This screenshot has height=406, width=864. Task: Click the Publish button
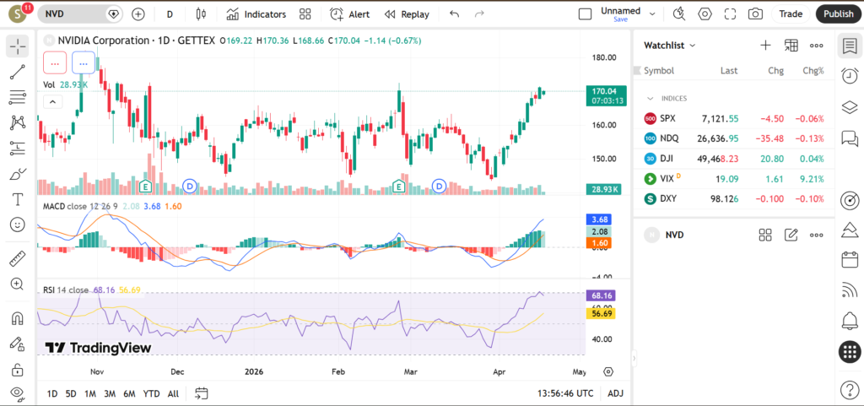838,14
